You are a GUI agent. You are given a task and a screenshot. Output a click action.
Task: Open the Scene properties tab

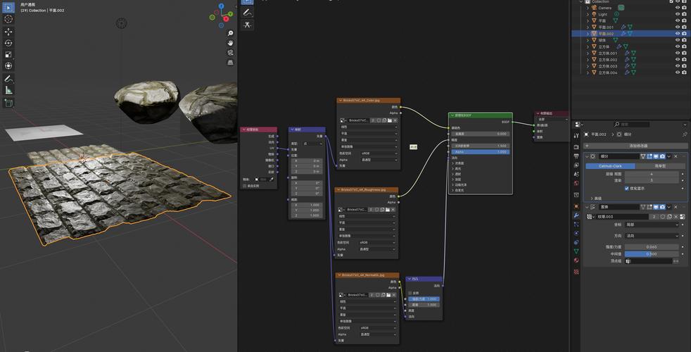click(x=576, y=174)
